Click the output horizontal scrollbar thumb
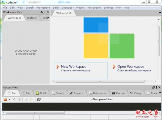Screen dimensions: 162x120 coord(35,112)
